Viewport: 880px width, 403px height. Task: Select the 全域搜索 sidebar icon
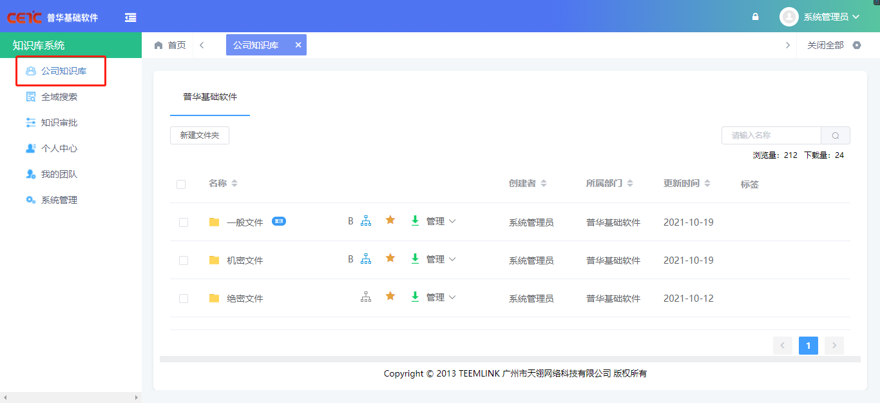click(x=30, y=96)
